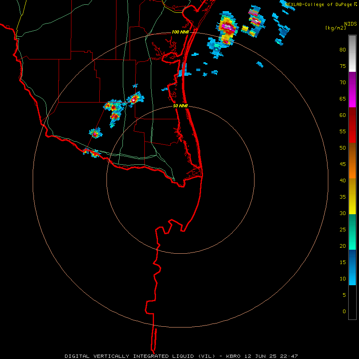The width and height of the screenshot is (359, 359).
Task: Click the 45 value on the scale
Action: (343, 164)
